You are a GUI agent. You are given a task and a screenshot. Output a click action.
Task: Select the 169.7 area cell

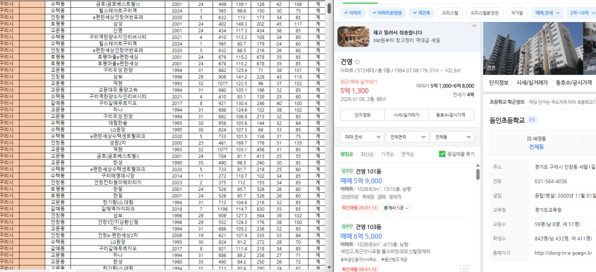pos(242,143)
